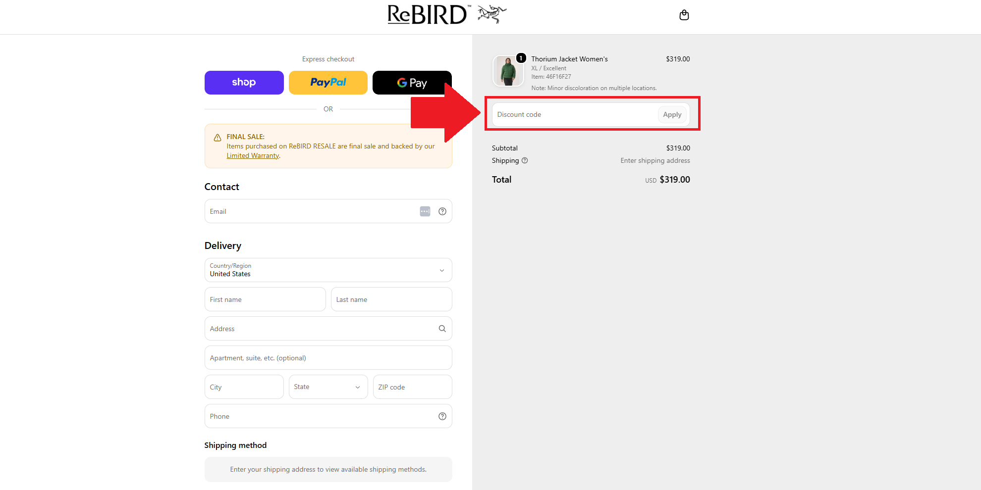The image size is (981, 490).
Task: Click the Arc'teryx bird skeleton logo
Action: point(492,14)
